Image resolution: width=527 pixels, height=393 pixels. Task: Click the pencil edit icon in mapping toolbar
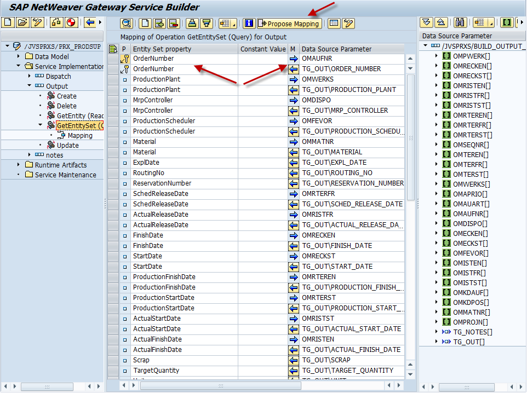pos(348,23)
